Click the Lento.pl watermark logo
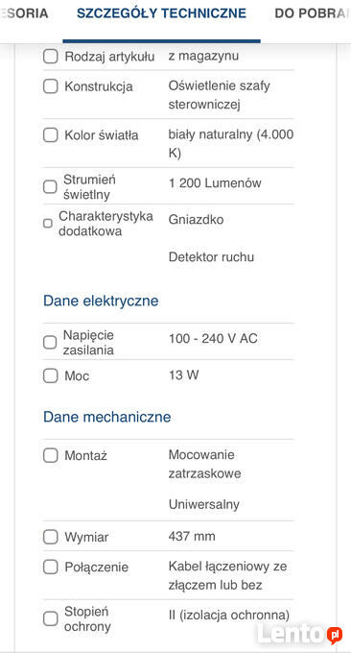 point(299,635)
